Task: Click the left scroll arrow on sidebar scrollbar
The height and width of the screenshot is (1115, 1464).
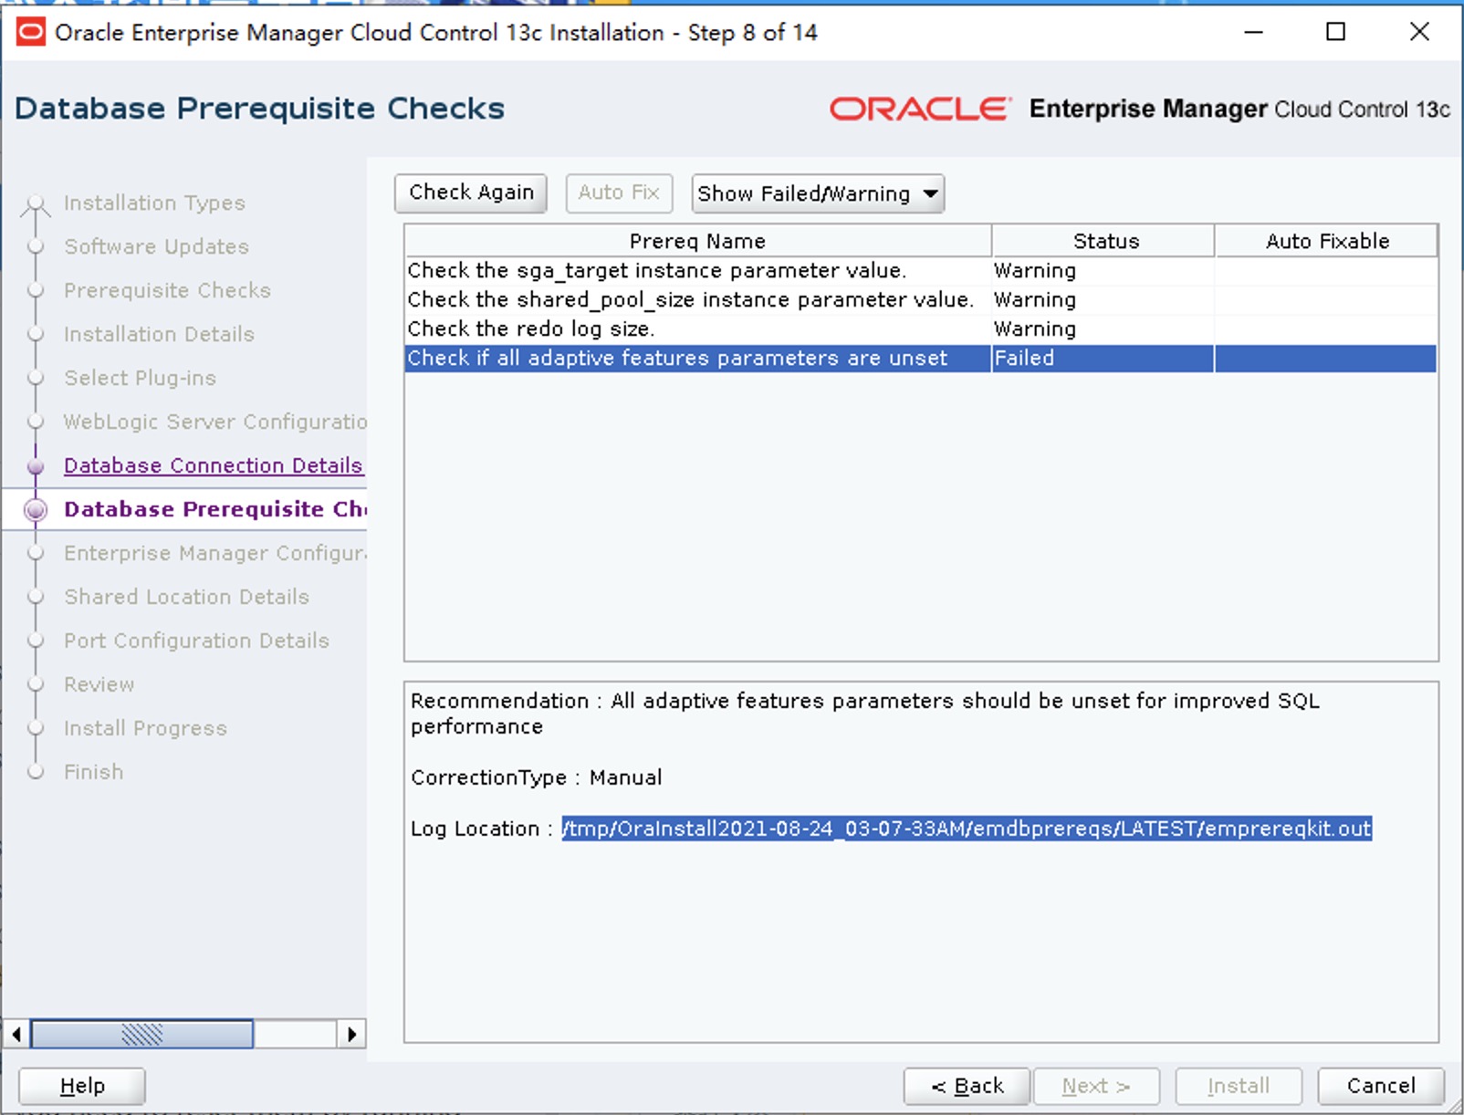Action: pos(15,1034)
